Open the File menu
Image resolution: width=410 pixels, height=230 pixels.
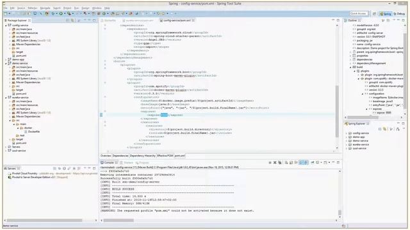(x=6, y=8)
